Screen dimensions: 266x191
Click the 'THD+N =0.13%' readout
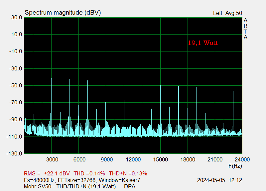point(128,174)
